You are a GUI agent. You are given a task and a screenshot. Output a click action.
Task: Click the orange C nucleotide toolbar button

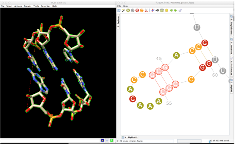coord(142,10)
